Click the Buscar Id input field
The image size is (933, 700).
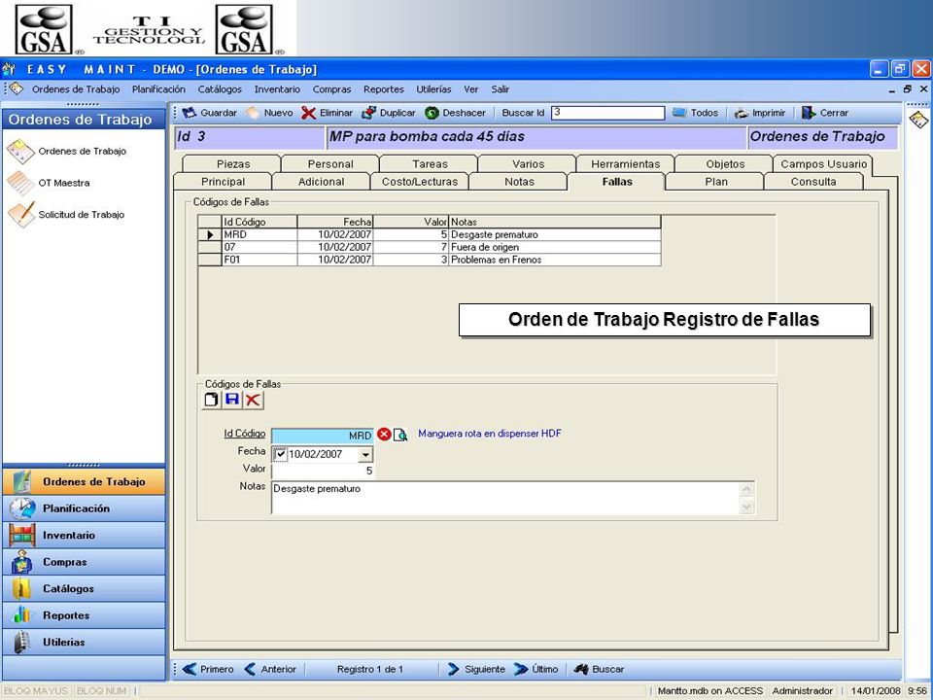pyautogui.click(x=607, y=113)
